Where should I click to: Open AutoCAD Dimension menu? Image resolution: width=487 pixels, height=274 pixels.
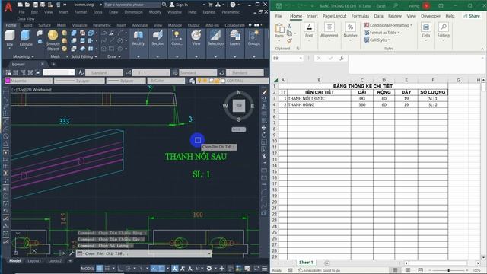click(x=134, y=12)
